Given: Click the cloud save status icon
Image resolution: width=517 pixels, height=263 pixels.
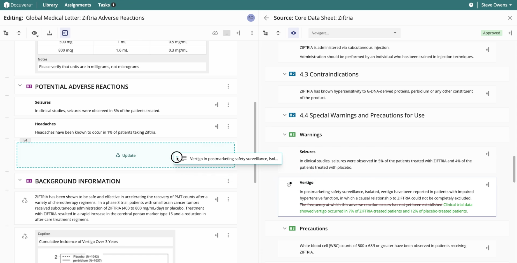Looking at the screenshot, I should (x=215, y=33).
